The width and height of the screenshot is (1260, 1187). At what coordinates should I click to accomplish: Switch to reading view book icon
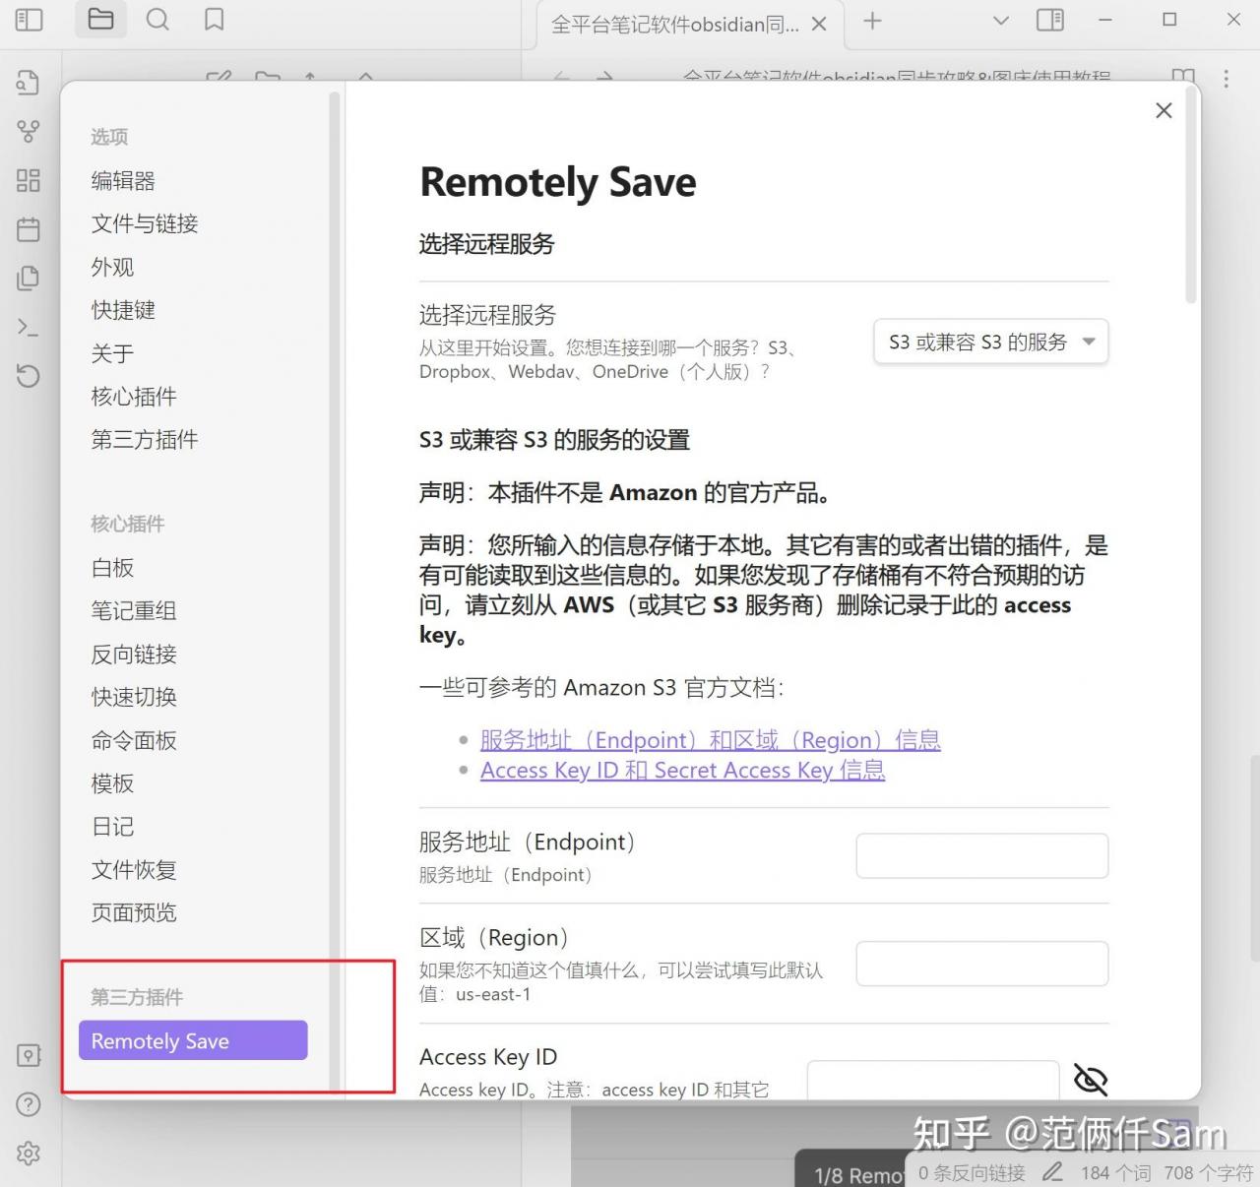coord(1183,77)
